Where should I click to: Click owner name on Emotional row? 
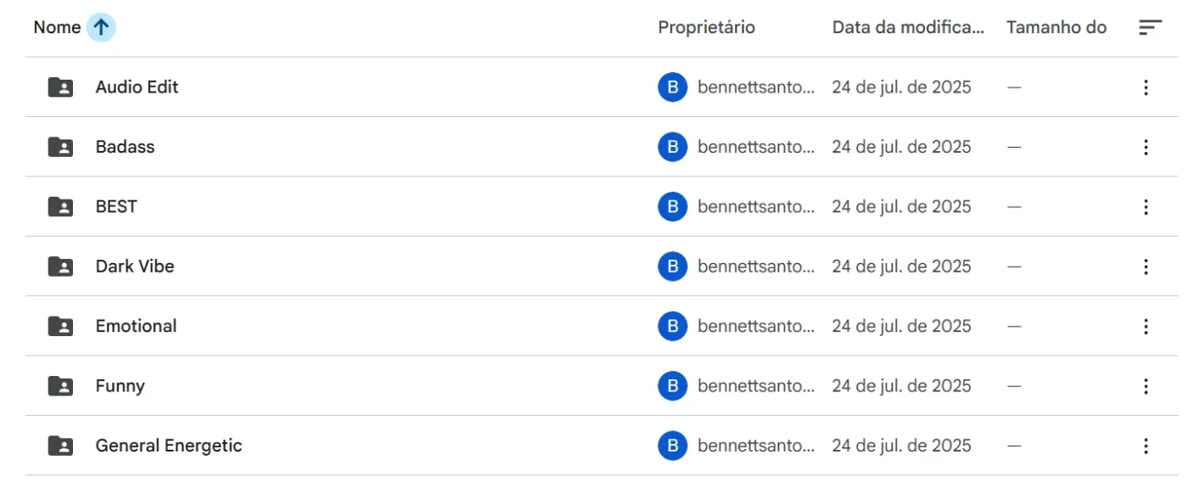tap(756, 326)
